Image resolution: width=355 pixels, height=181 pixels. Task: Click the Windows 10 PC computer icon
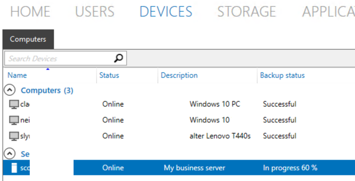pos(14,104)
